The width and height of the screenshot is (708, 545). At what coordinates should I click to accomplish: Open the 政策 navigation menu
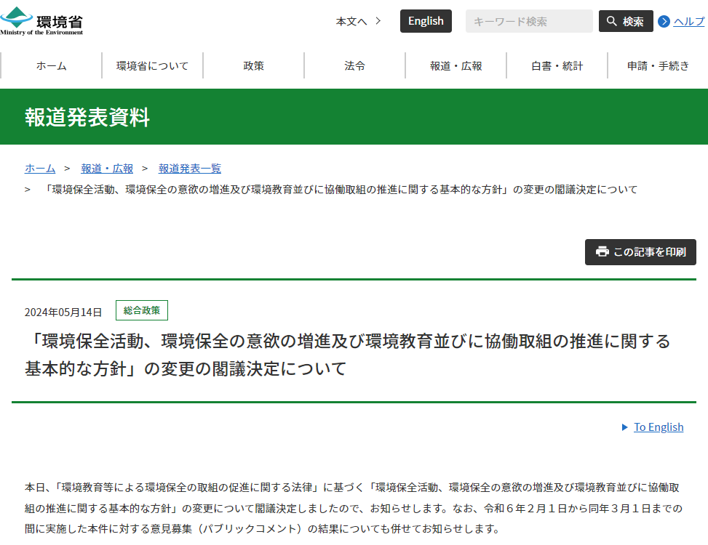click(253, 65)
